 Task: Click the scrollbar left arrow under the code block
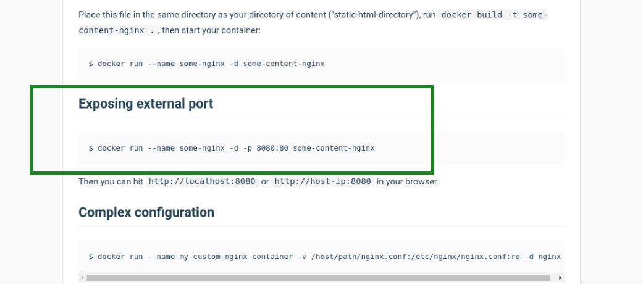[x=82, y=278]
